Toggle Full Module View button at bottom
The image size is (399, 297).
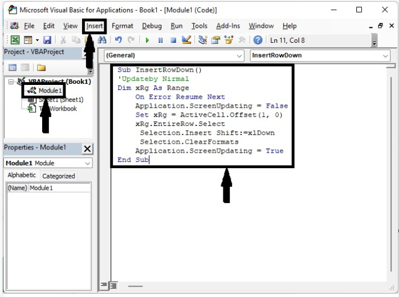[x=113, y=286]
